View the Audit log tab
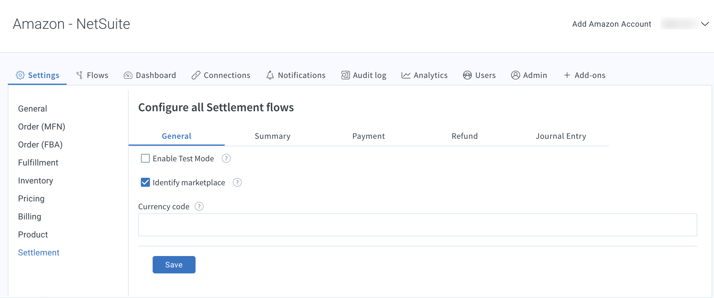The height and width of the screenshot is (298, 714). (x=364, y=75)
